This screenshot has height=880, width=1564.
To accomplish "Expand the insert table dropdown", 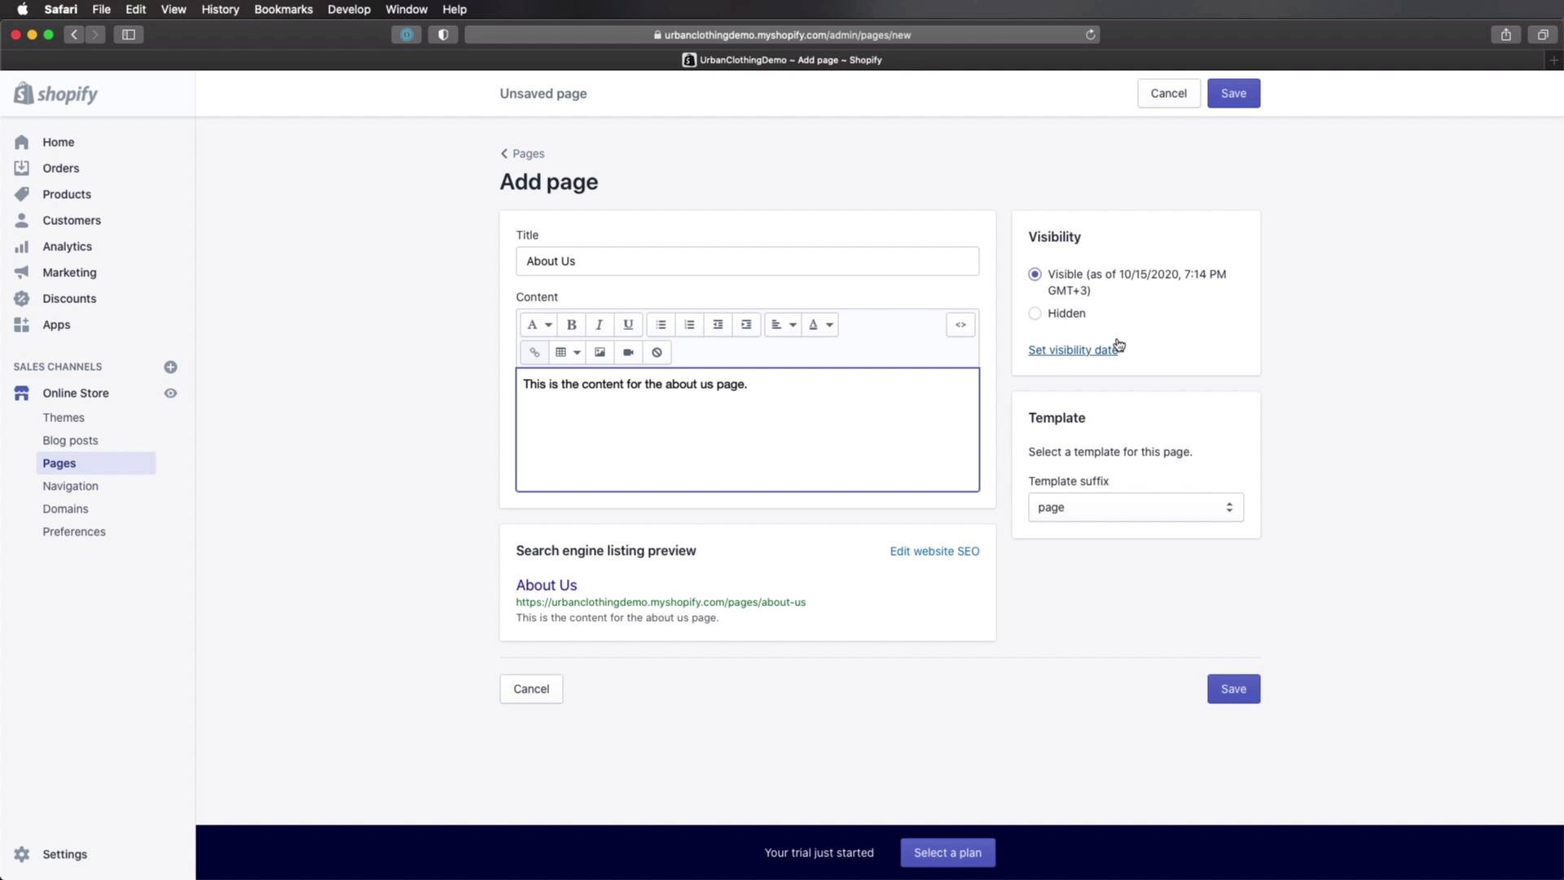I will point(567,352).
